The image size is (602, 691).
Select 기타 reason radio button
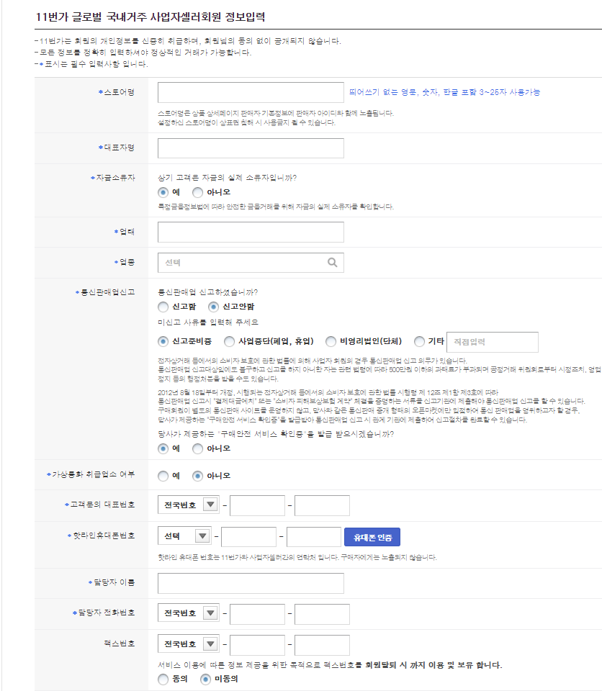pos(419,341)
